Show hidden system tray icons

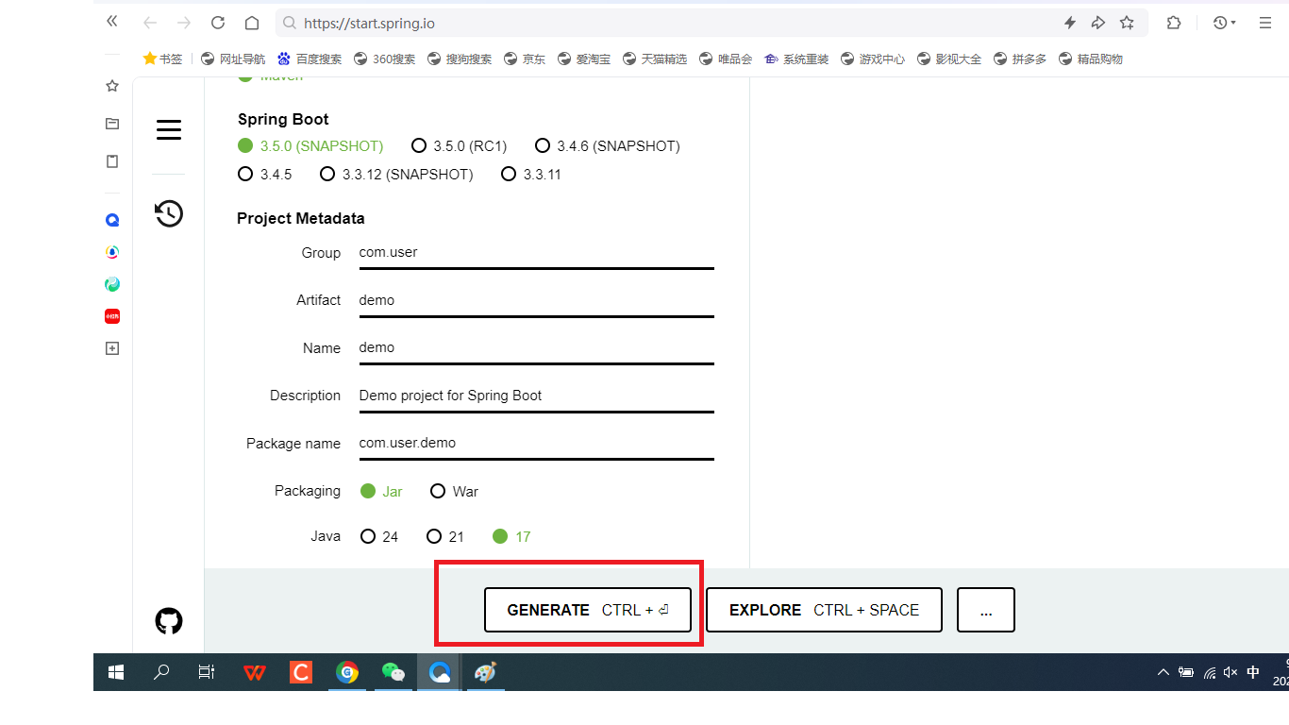[x=1163, y=672]
